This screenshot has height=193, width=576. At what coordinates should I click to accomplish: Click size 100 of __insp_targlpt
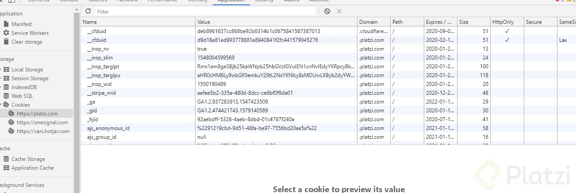point(484,67)
